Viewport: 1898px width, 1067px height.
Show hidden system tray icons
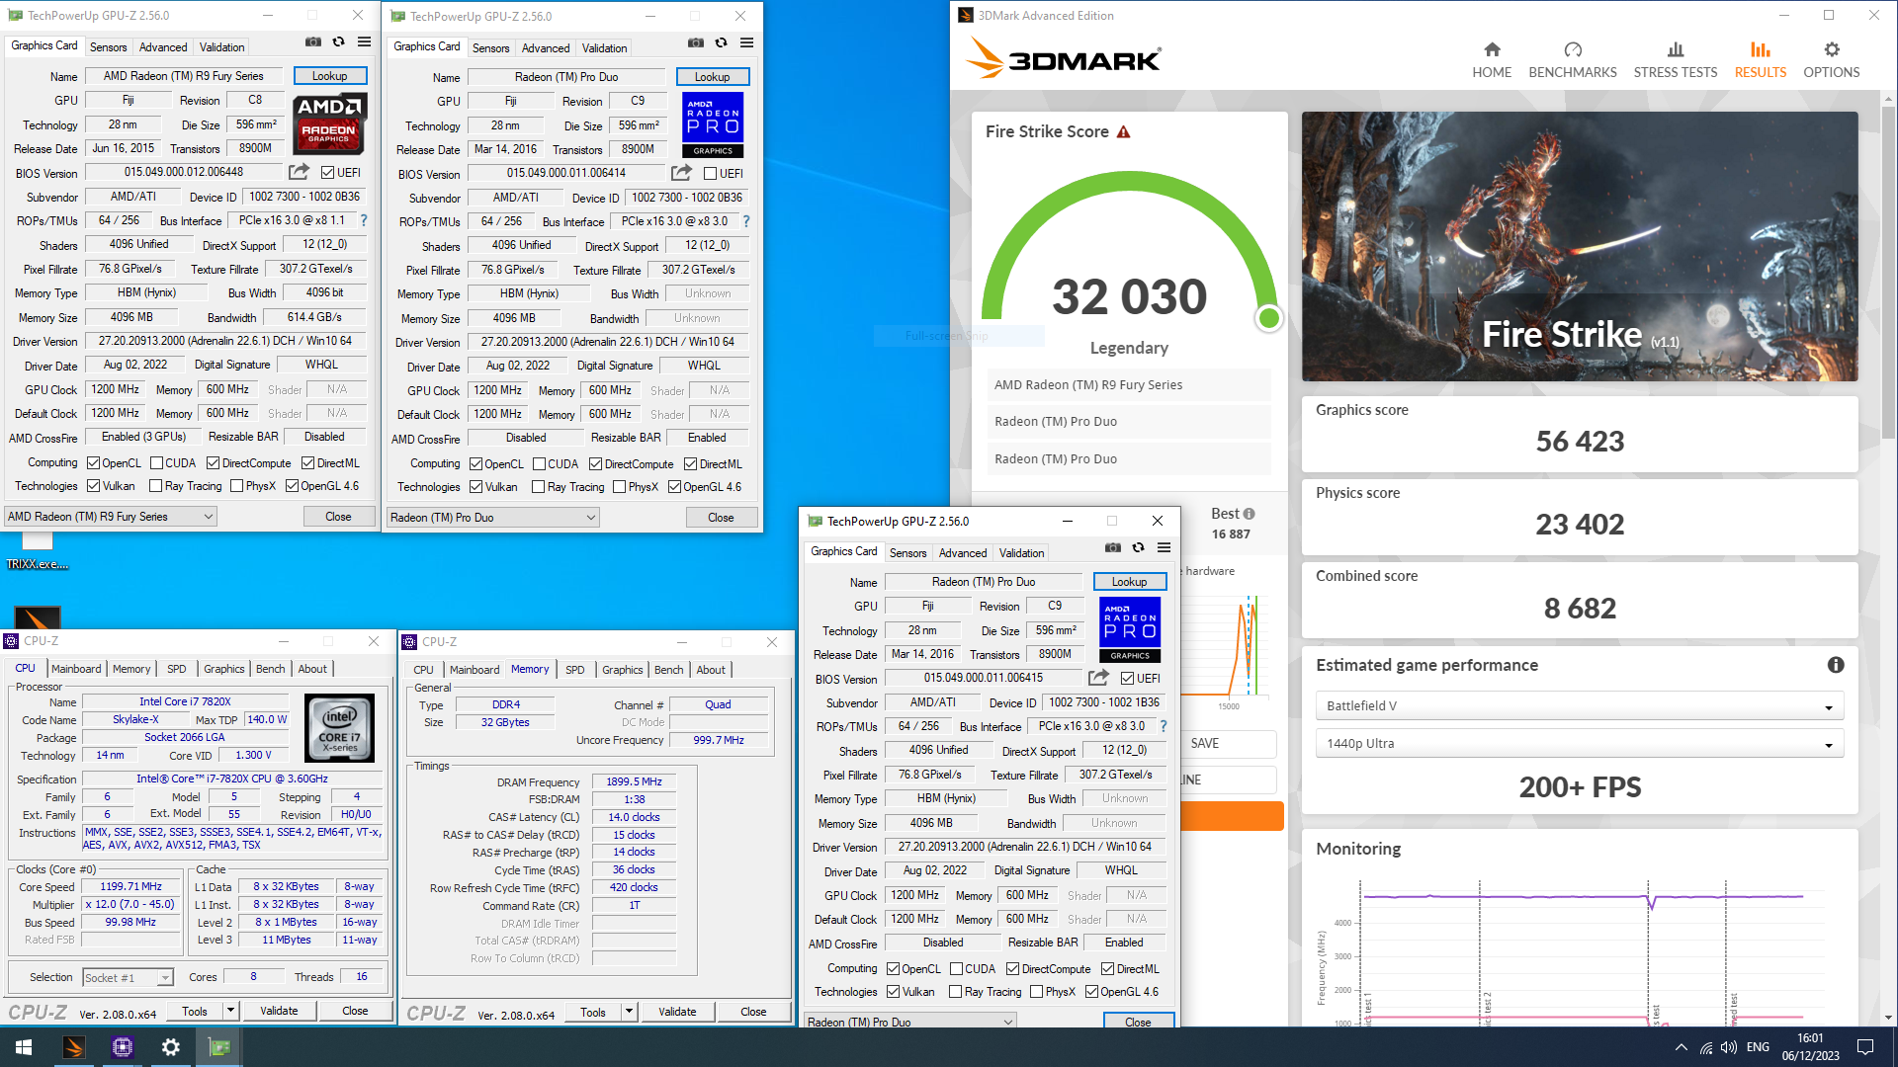pyautogui.click(x=1681, y=1047)
